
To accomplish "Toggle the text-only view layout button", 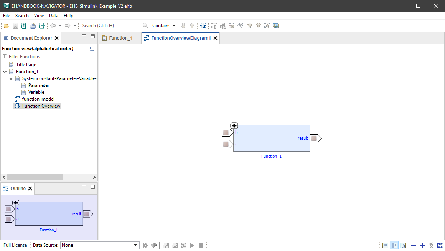I will (385, 245).
